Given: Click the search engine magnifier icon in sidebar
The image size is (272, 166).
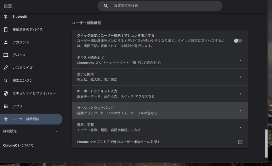Looking at the screenshot, I should point(5,81).
